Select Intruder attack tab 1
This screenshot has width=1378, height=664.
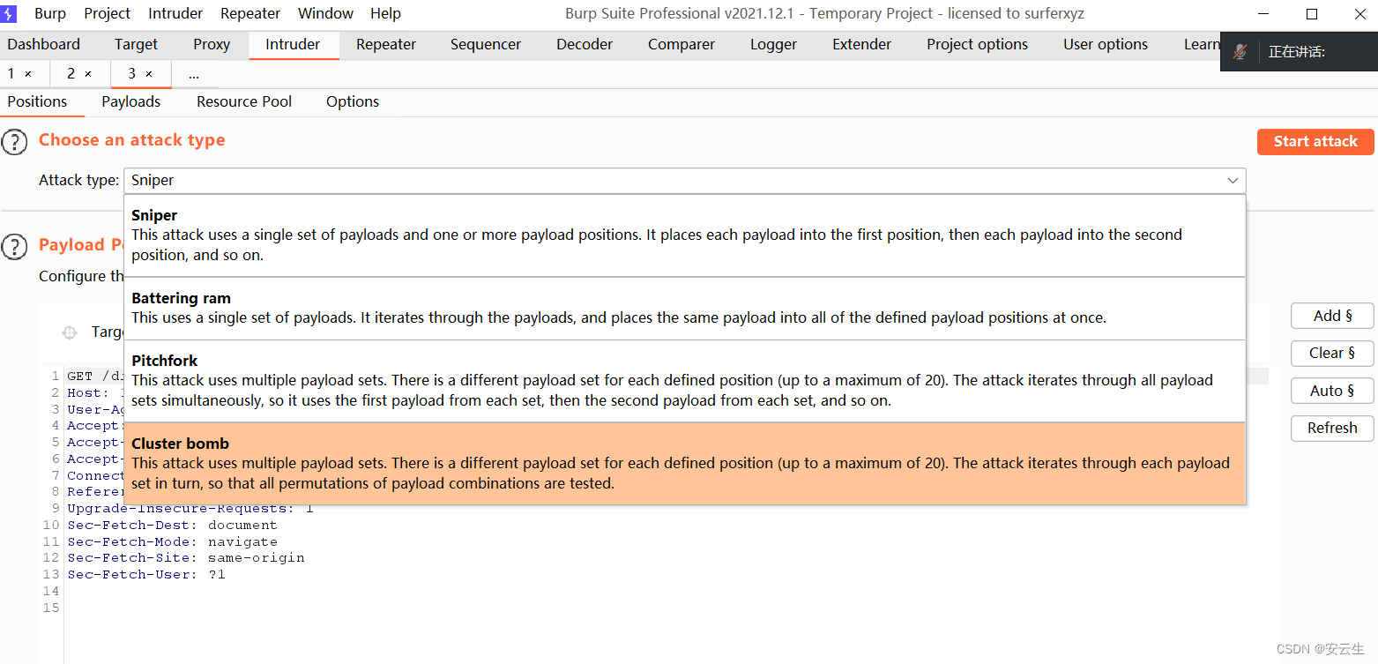11,74
